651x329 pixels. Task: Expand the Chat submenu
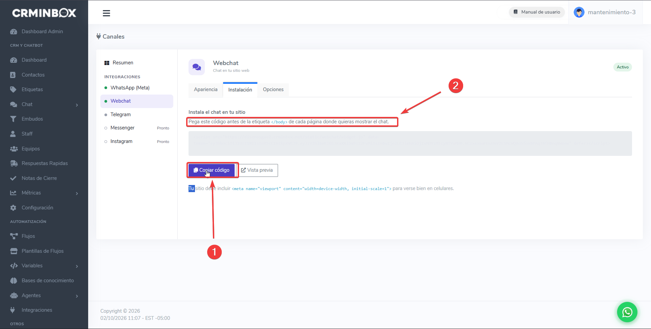click(x=44, y=104)
